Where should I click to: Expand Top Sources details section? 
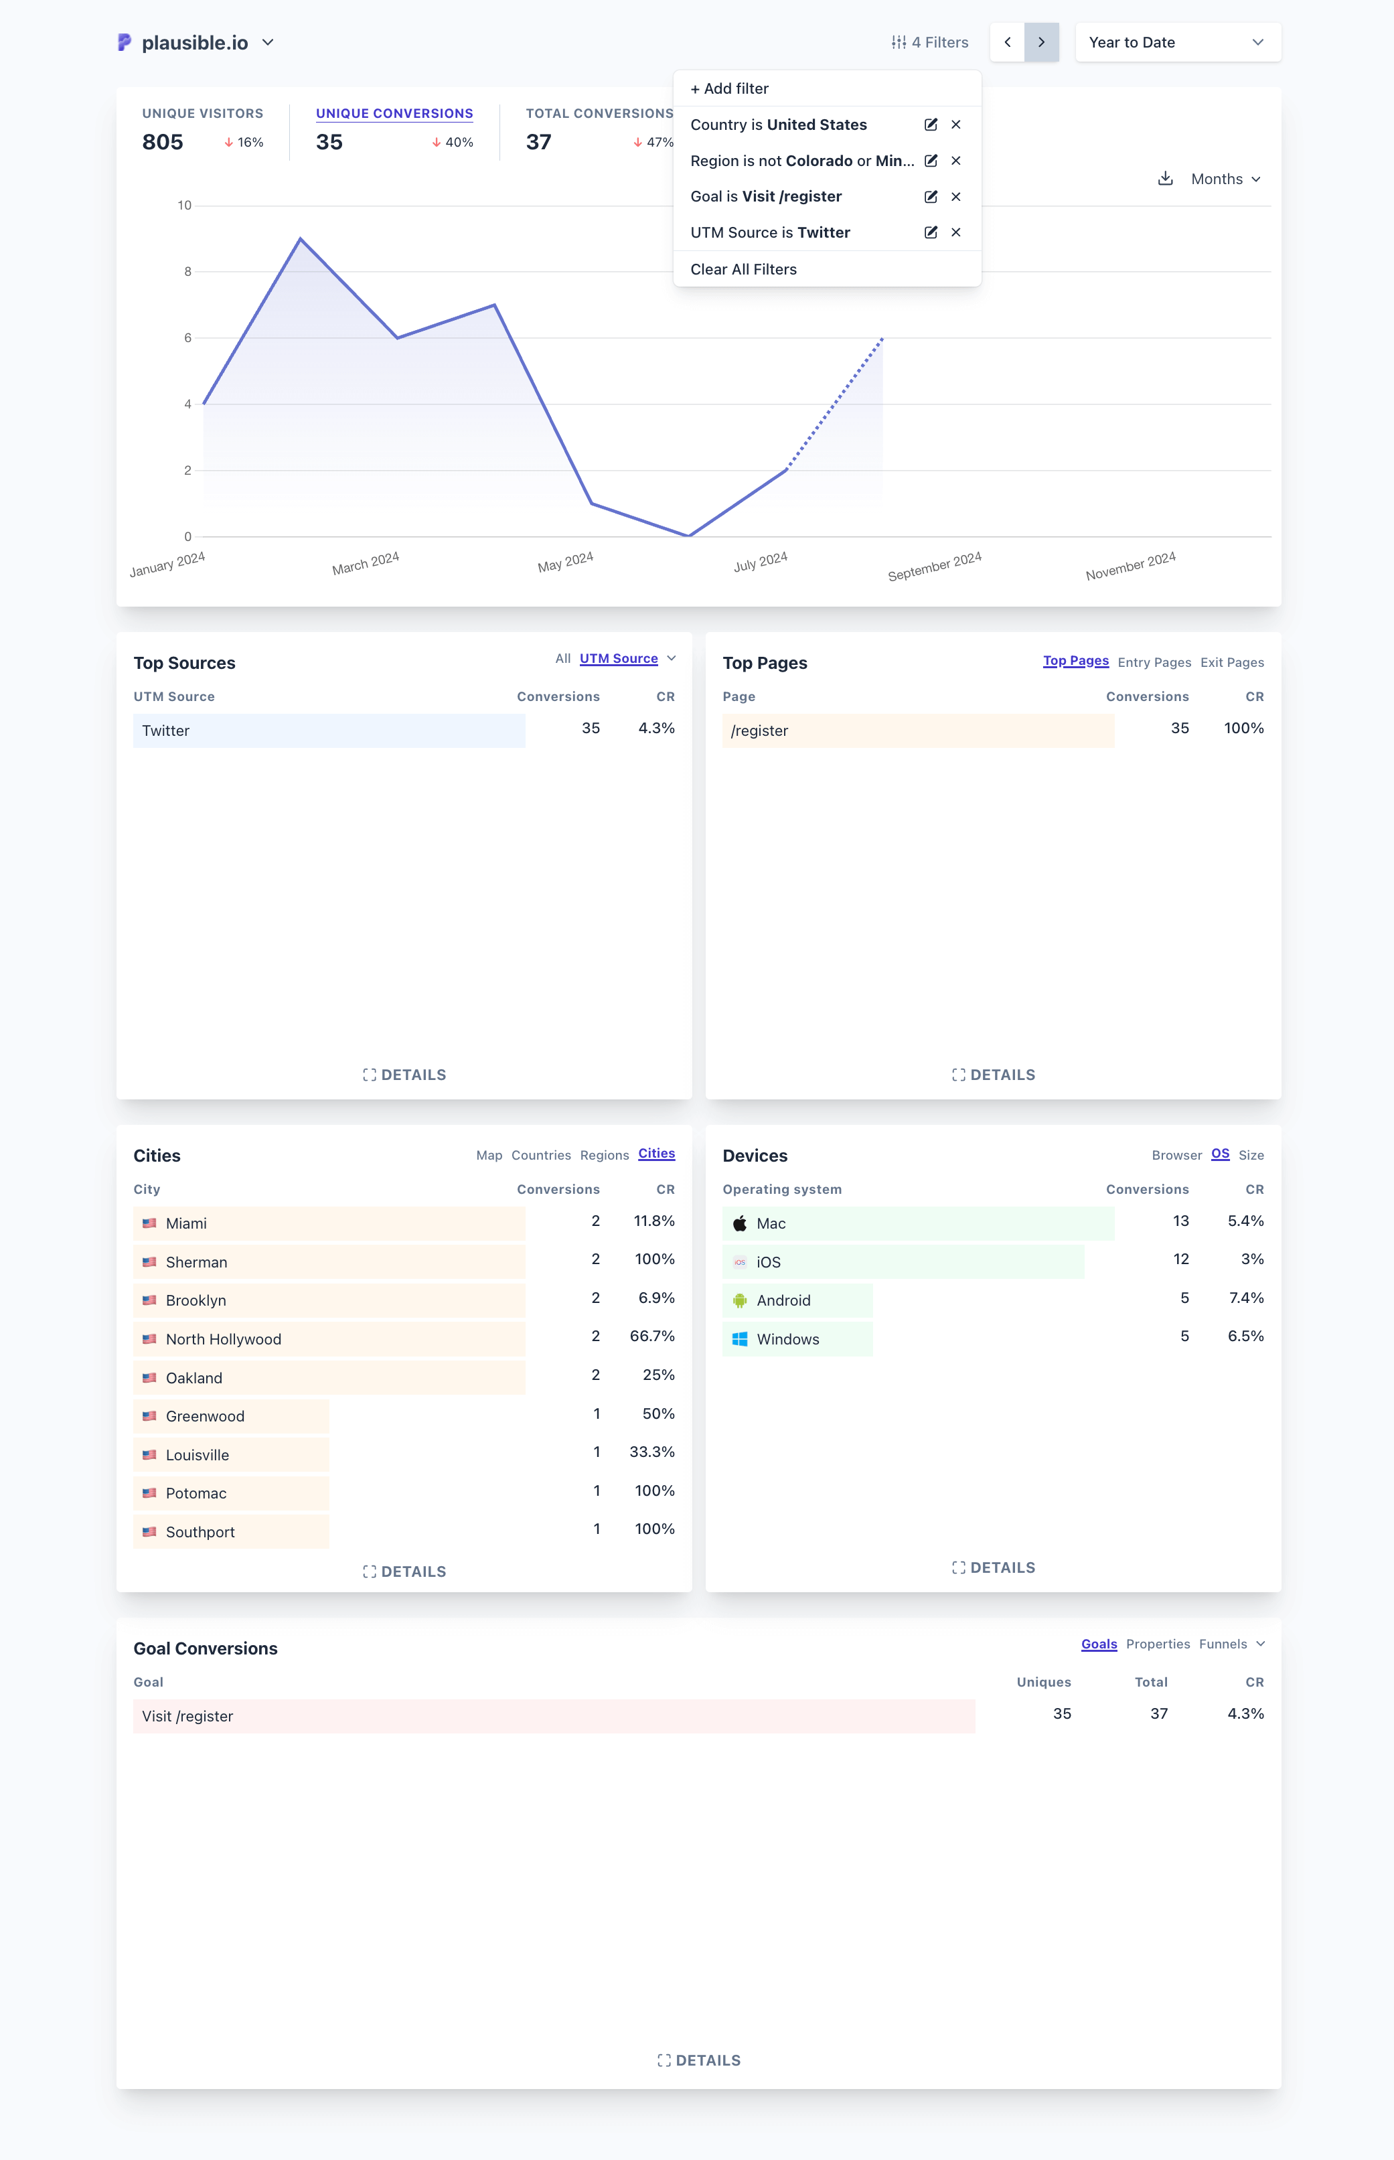pyautogui.click(x=403, y=1075)
